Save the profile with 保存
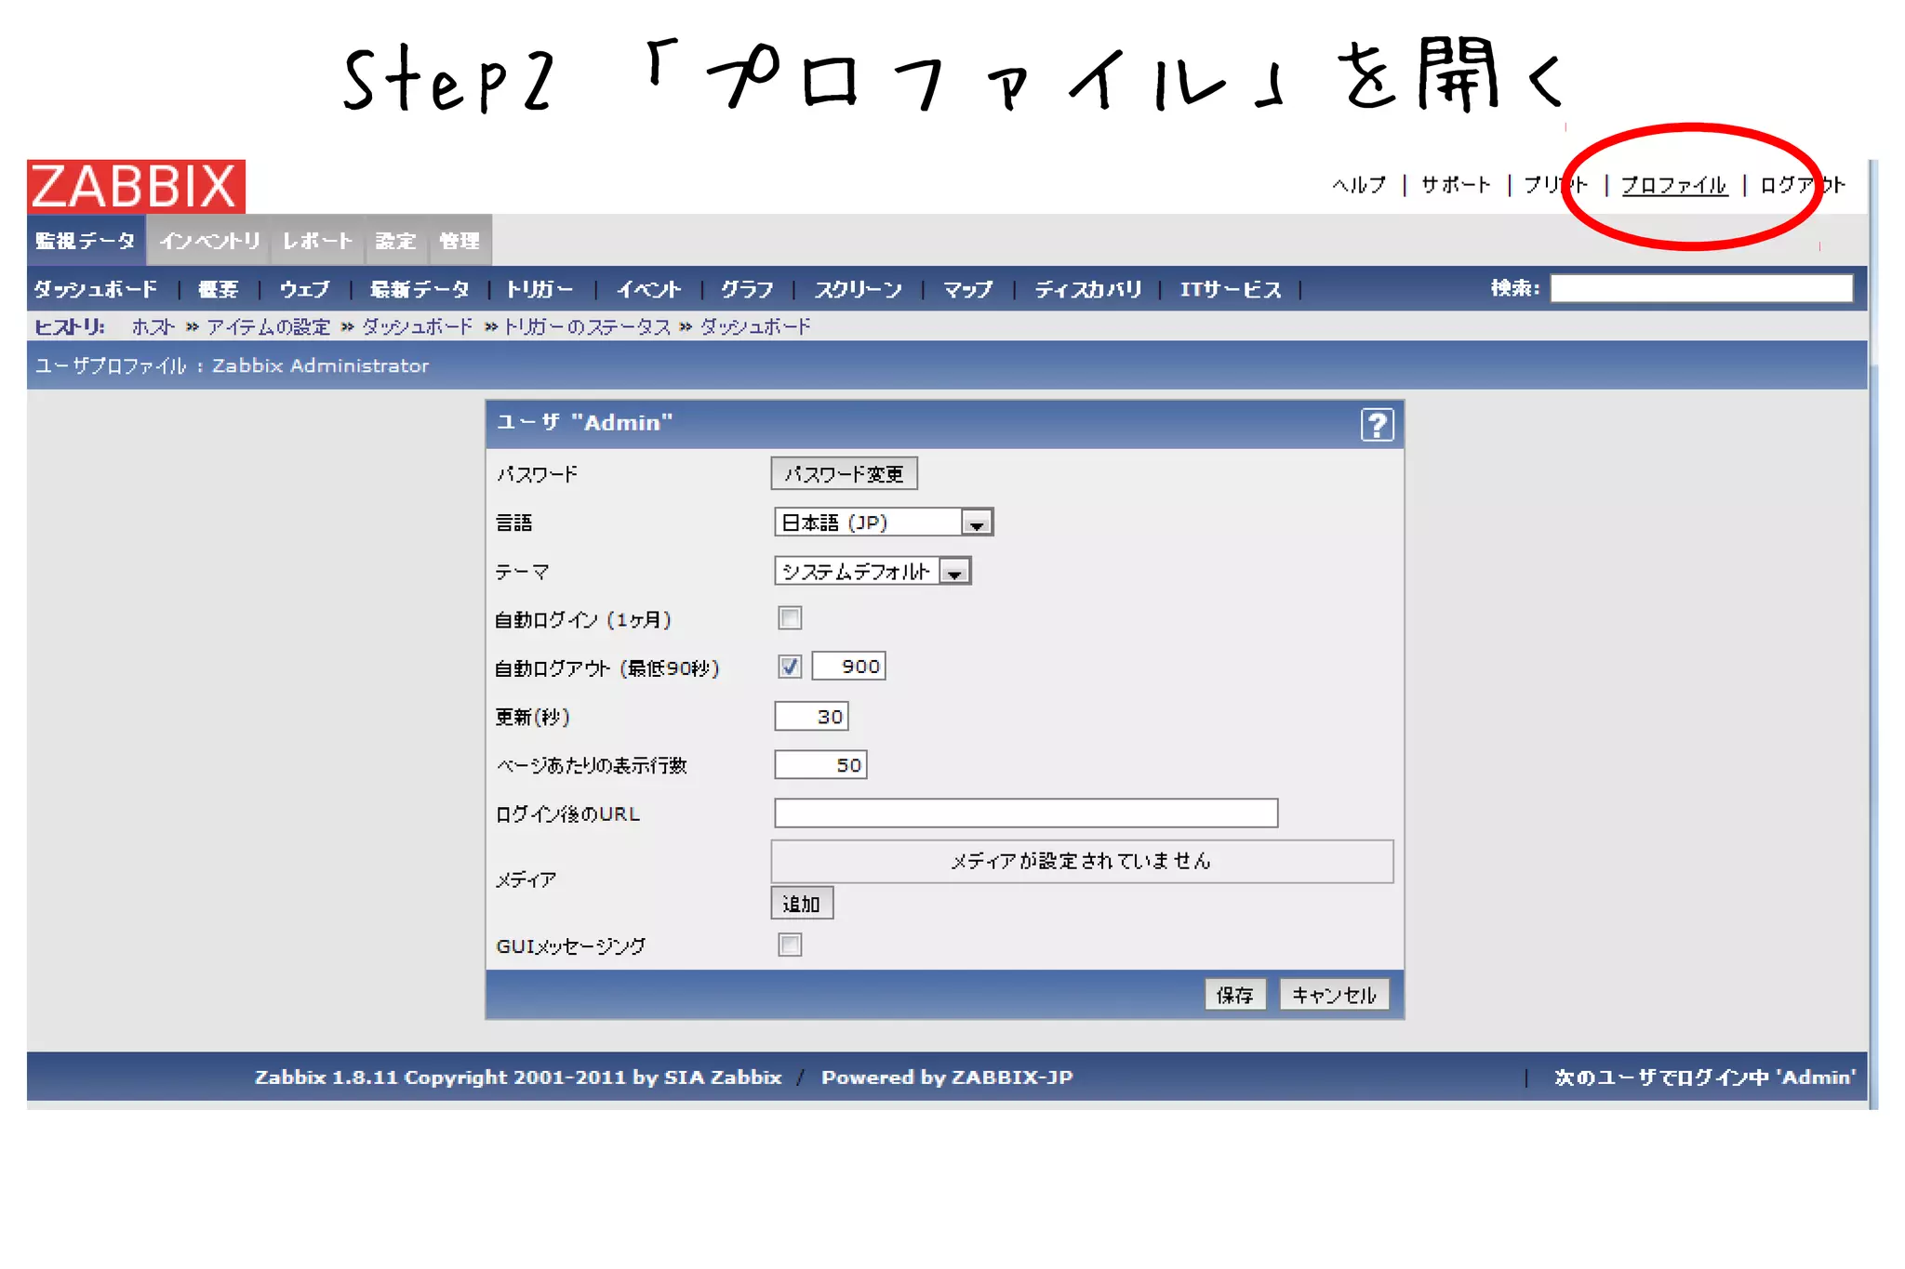Screen dimensions: 1905x1269 tap(1234, 995)
